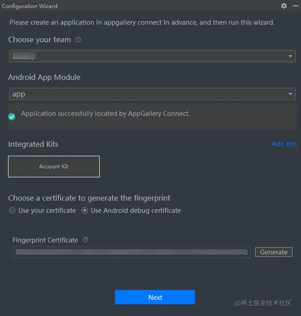301x316 pixels.
Task: Click the Configuration Wizard title tab
Action: pos(29,6)
